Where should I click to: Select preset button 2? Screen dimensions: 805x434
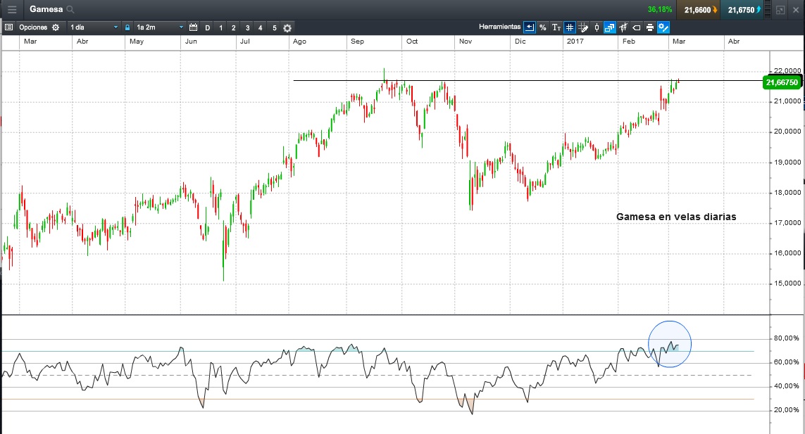tap(234, 27)
